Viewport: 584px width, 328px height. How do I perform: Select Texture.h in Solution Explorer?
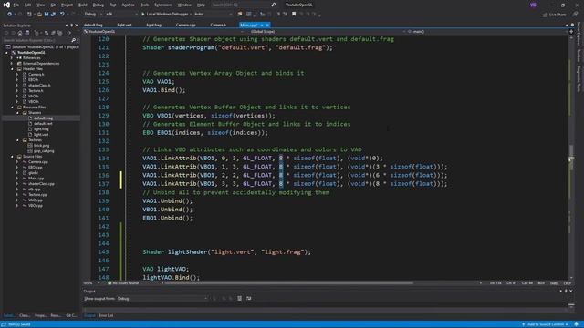[x=36, y=91]
